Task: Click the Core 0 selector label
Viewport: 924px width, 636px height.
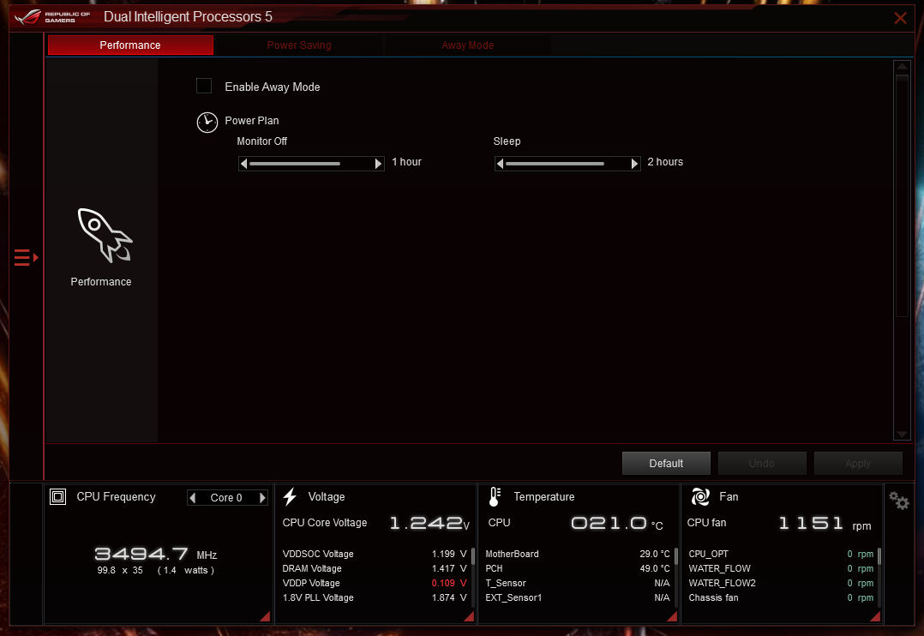Action: tap(226, 498)
